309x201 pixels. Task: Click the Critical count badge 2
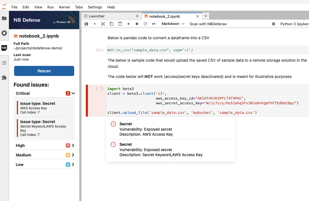tap(68, 93)
